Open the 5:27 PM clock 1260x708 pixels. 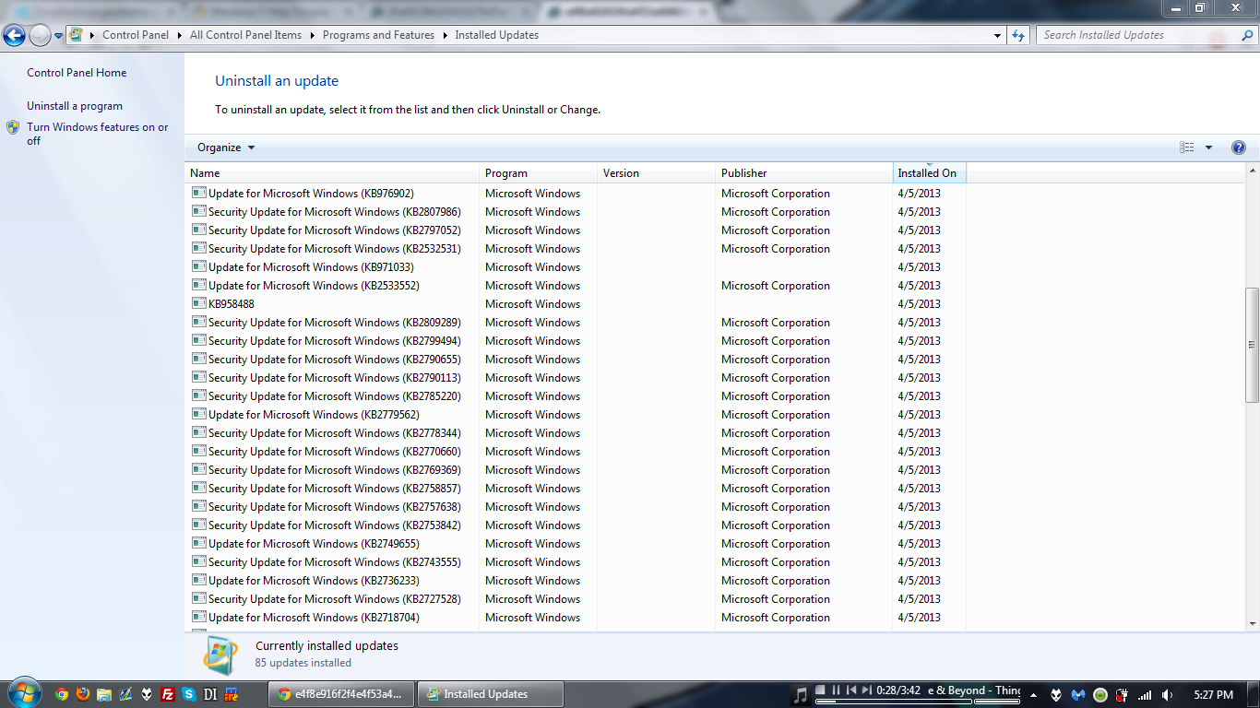1213,695
